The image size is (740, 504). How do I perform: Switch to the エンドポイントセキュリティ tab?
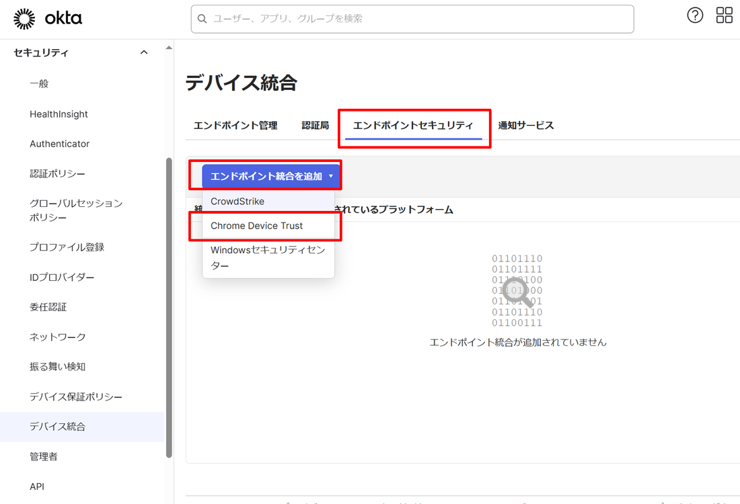point(413,126)
